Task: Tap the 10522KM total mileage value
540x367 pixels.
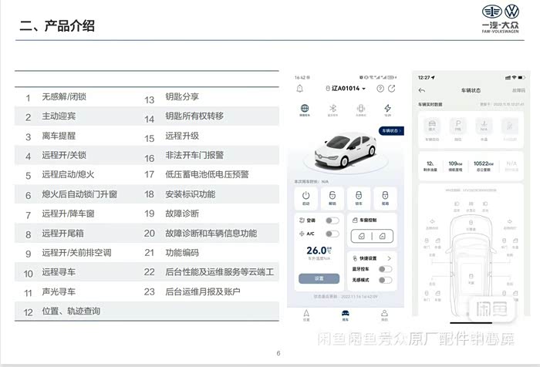Action: [483, 166]
